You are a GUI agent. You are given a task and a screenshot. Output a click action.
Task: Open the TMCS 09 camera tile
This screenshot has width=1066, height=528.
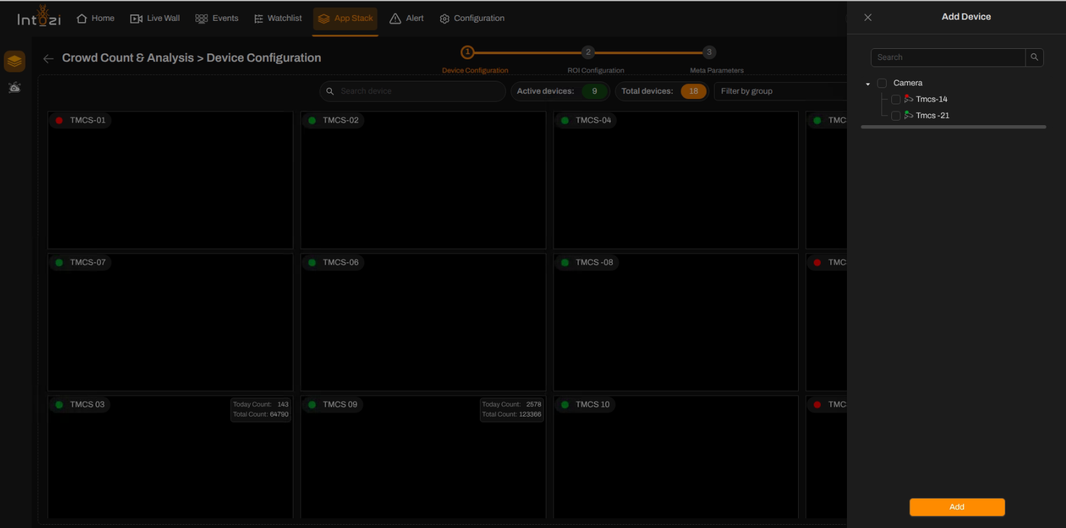[x=423, y=458]
